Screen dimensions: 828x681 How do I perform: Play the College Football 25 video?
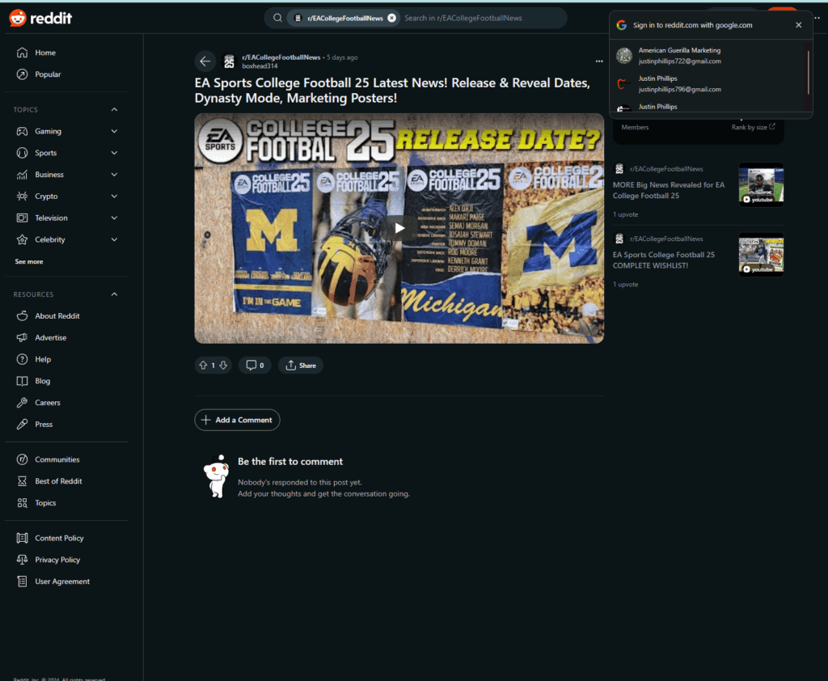(x=399, y=228)
